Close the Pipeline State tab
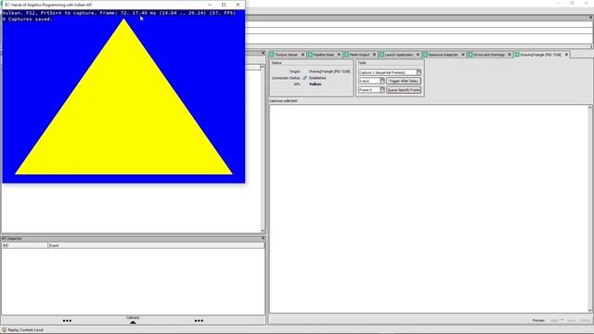 click(x=339, y=55)
